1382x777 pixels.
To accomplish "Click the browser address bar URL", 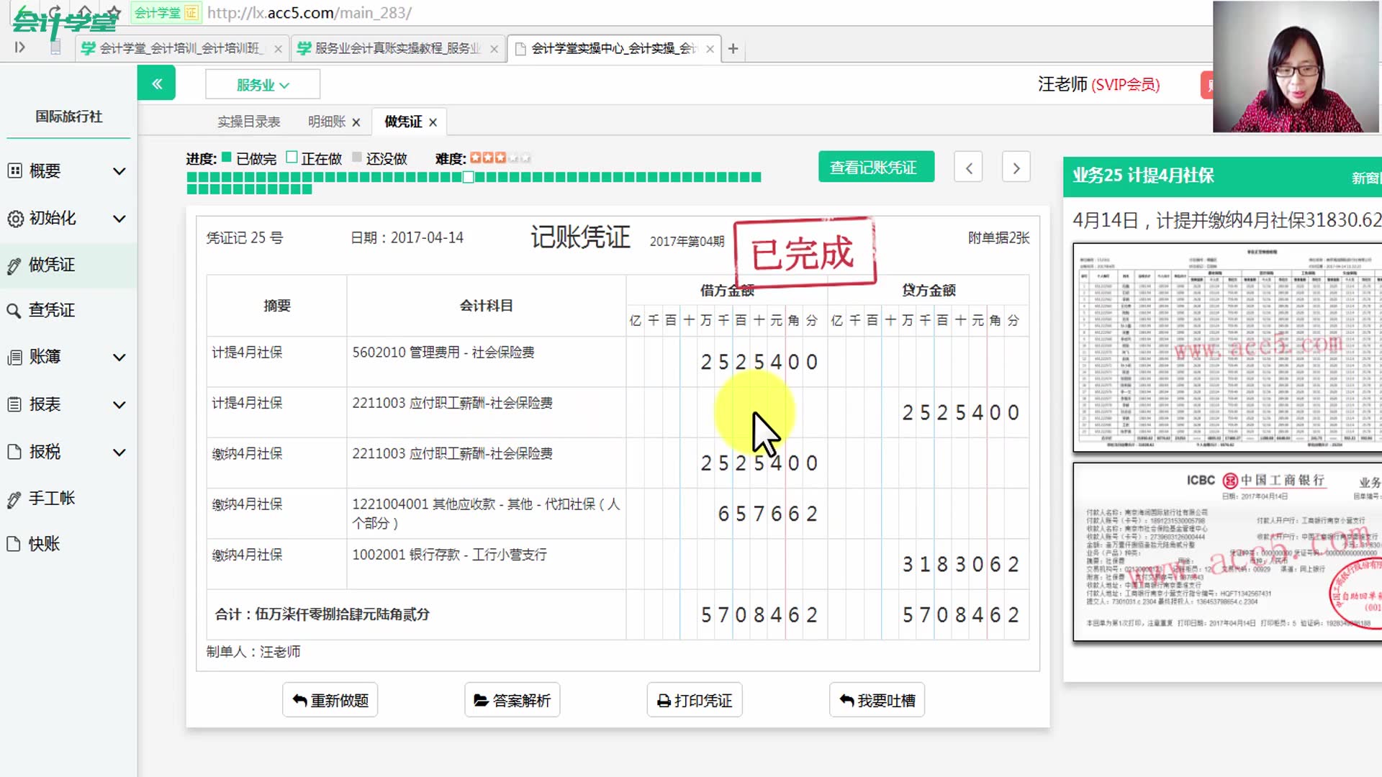I will click(x=310, y=12).
